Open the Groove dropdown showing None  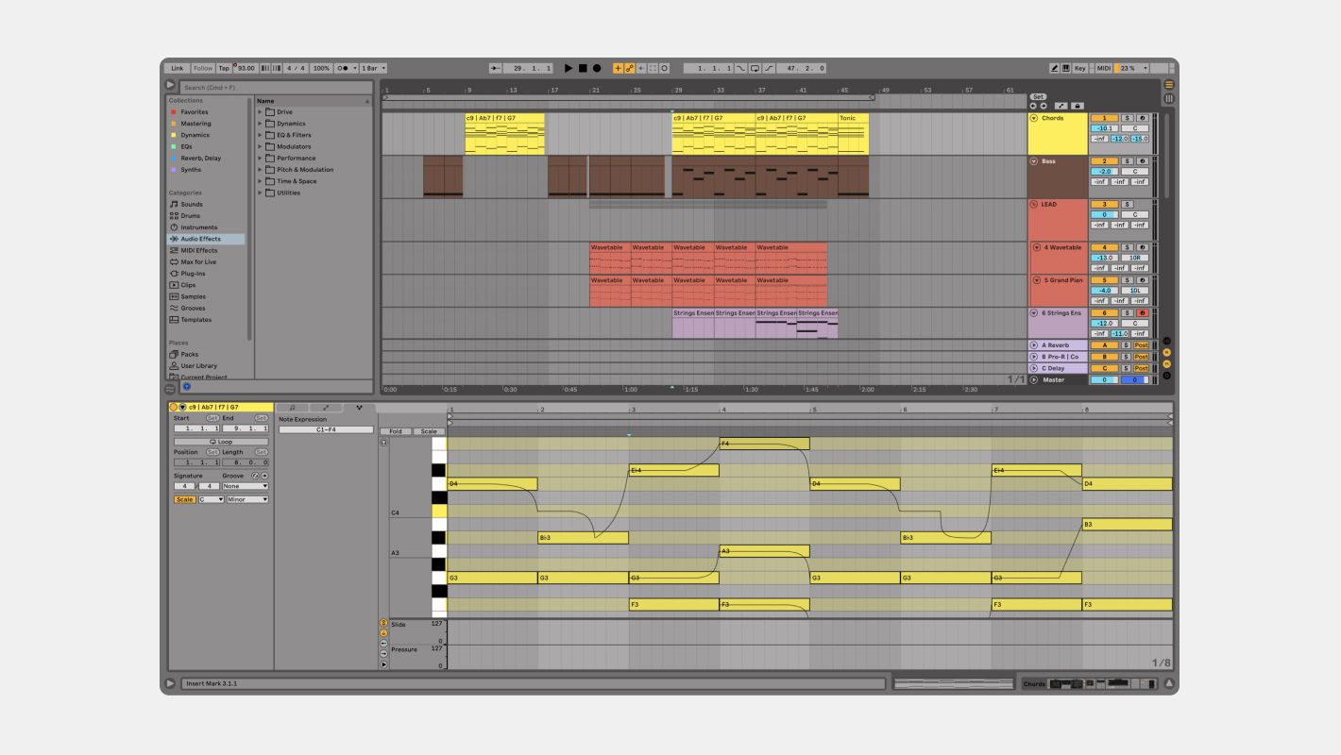coord(246,486)
